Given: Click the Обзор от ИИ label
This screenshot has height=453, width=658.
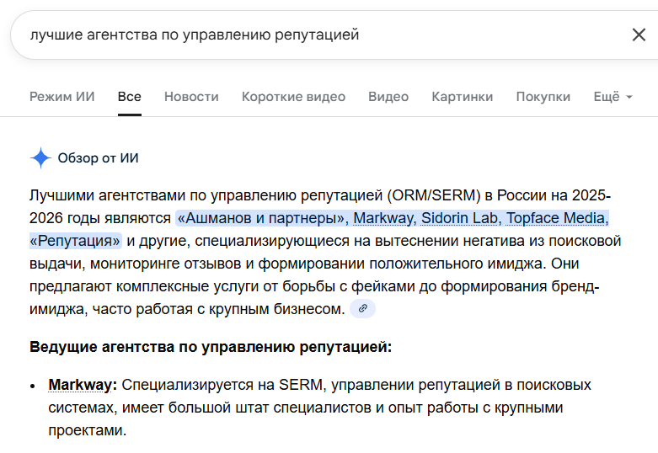Looking at the screenshot, I should tap(98, 158).
